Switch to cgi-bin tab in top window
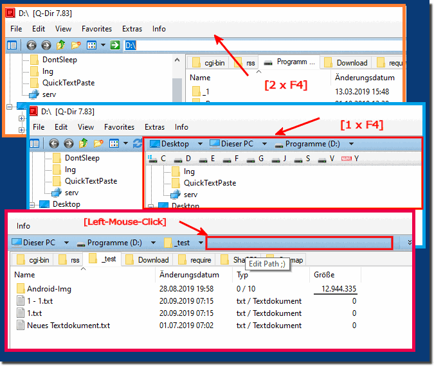434x366 pixels. click(208, 63)
